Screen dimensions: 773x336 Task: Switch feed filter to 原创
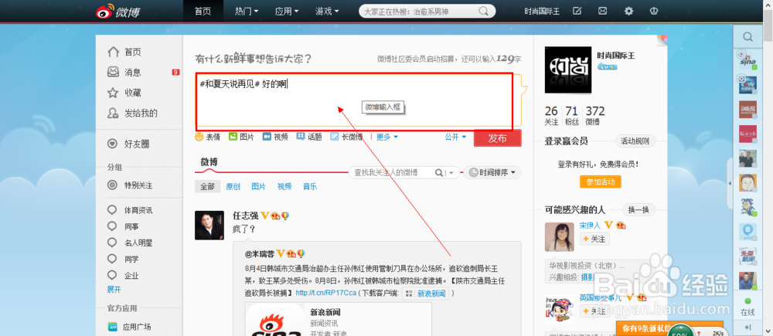[x=233, y=186]
